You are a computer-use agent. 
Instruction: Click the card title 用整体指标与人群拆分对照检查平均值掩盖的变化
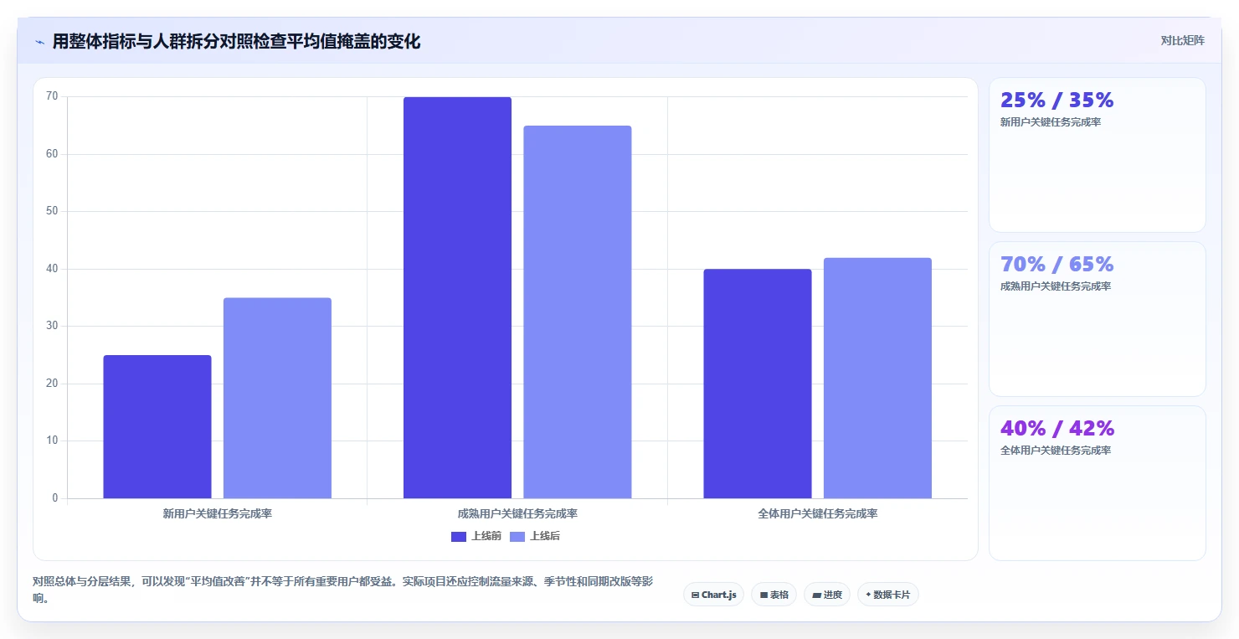[236, 42]
